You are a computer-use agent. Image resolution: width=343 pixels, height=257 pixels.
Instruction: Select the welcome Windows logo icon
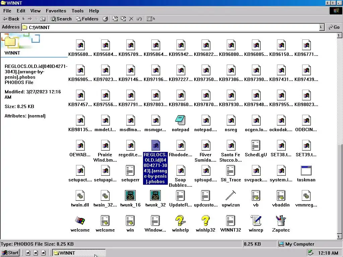80,223
